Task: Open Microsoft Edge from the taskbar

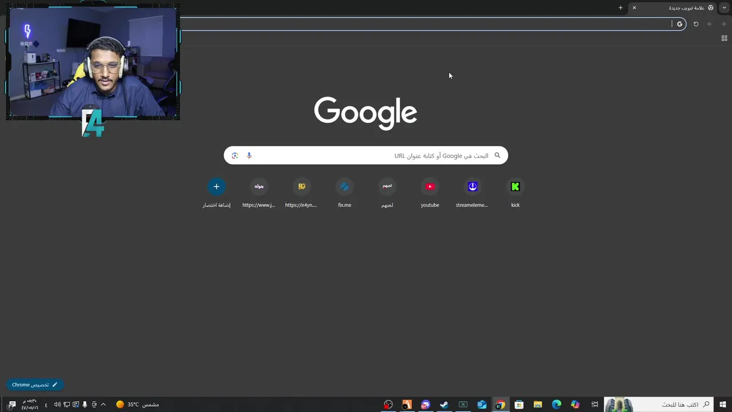Action: click(x=556, y=405)
